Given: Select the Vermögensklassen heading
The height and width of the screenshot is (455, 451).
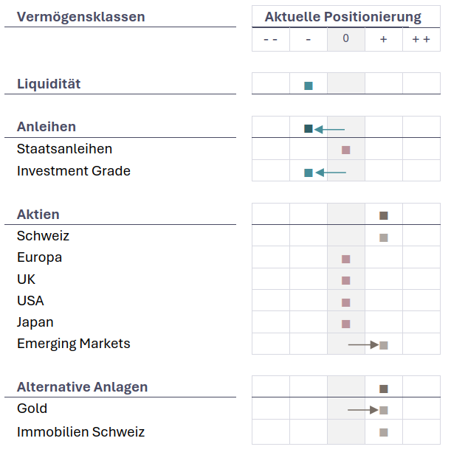Looking at the screenshot, I should click(81, 17).
